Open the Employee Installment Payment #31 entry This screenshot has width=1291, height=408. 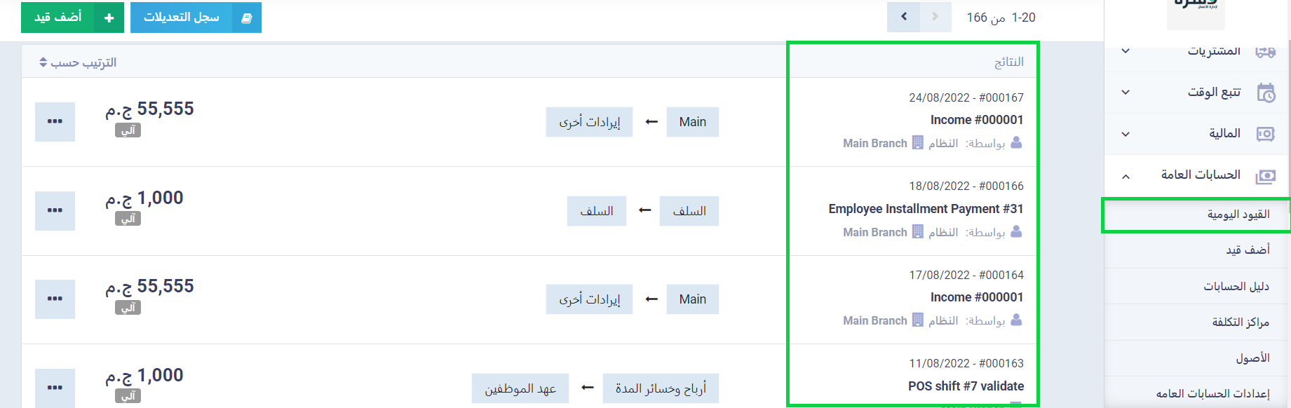coord(926,209)
